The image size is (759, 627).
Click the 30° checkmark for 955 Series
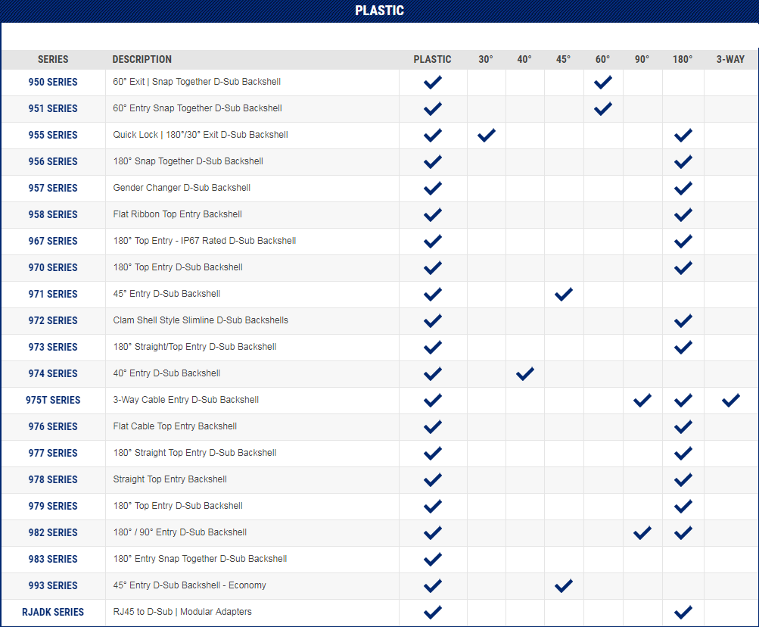point(486,135)
